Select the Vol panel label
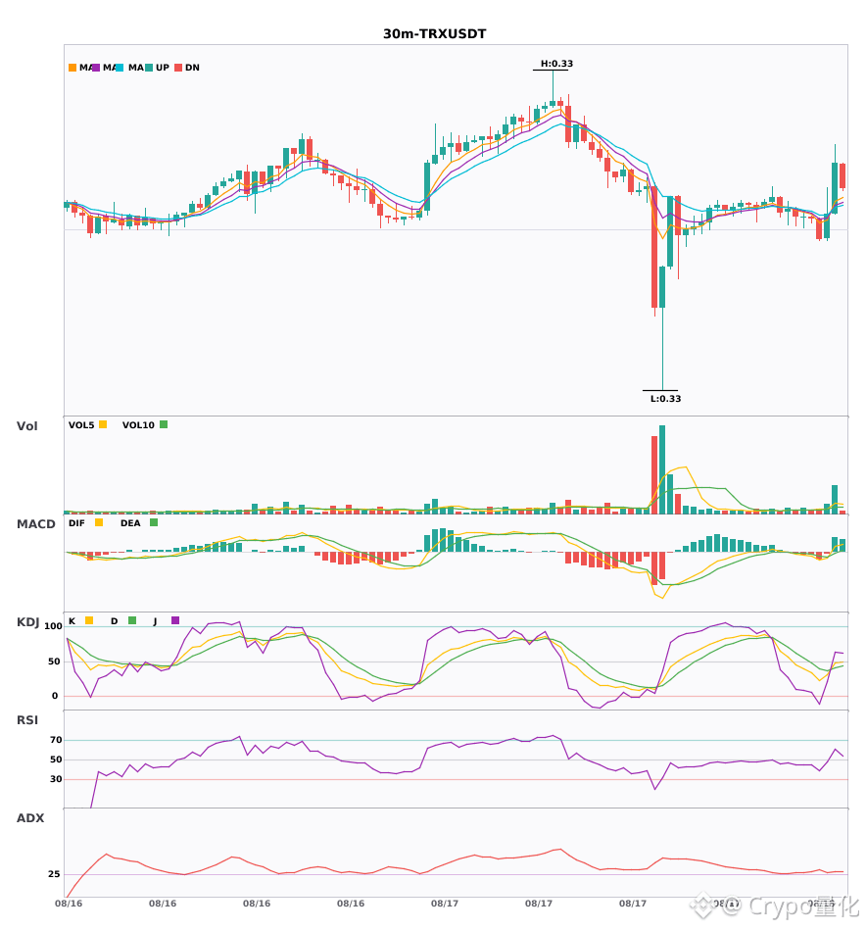Screen dimensions: 867x931 (26, 425)
